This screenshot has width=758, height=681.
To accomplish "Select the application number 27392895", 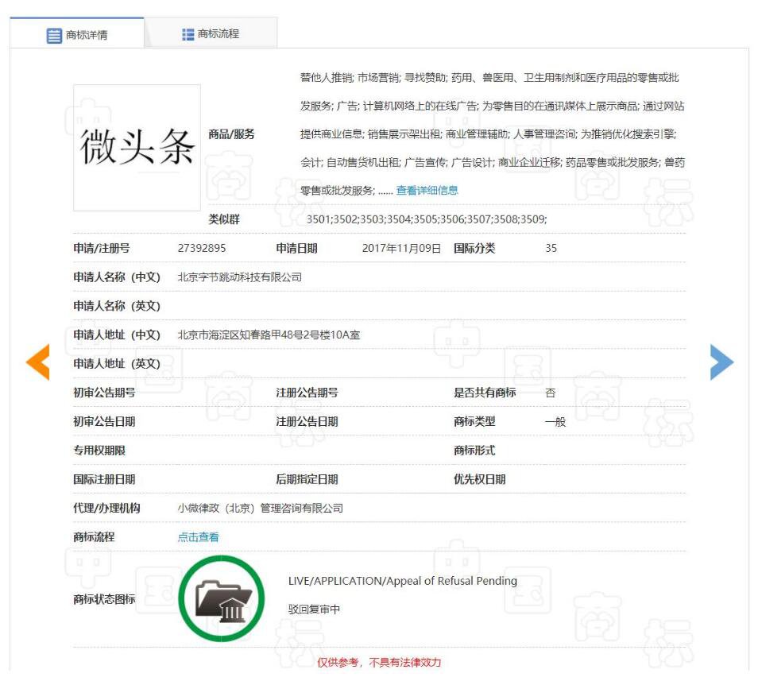I will point(202,248).
